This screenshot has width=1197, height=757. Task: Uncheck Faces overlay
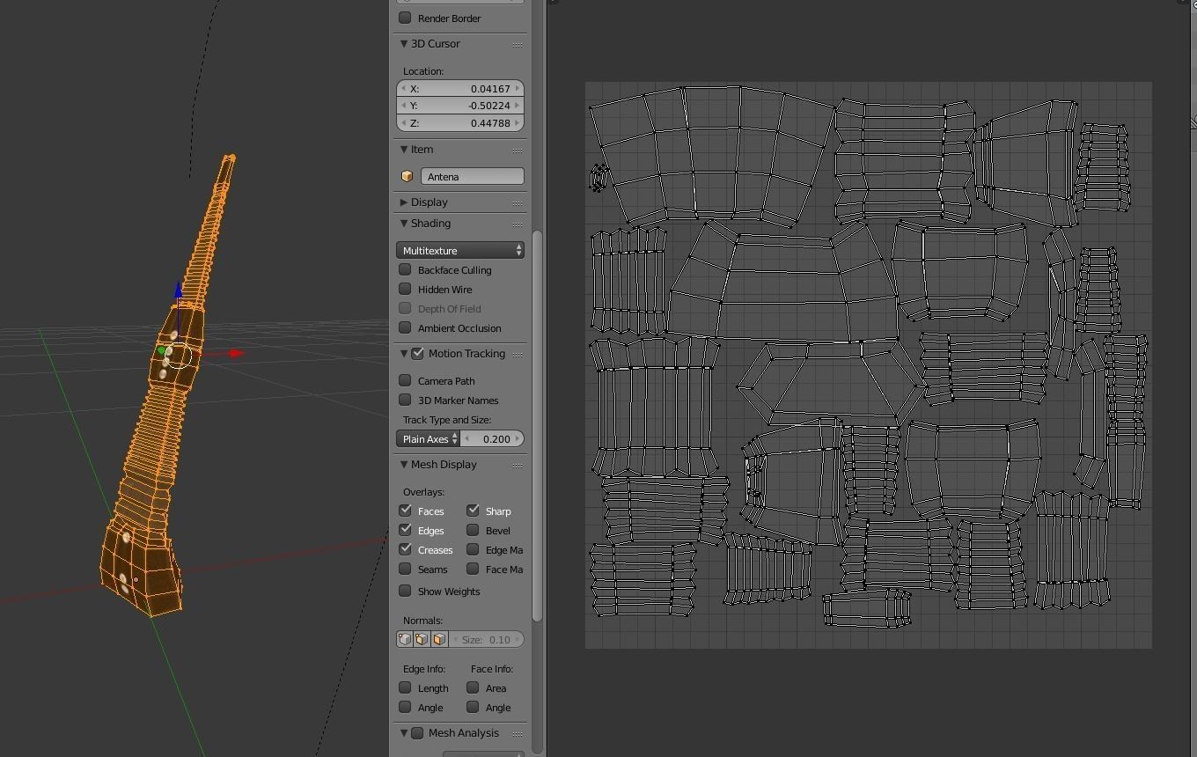[x=405, y=511]
